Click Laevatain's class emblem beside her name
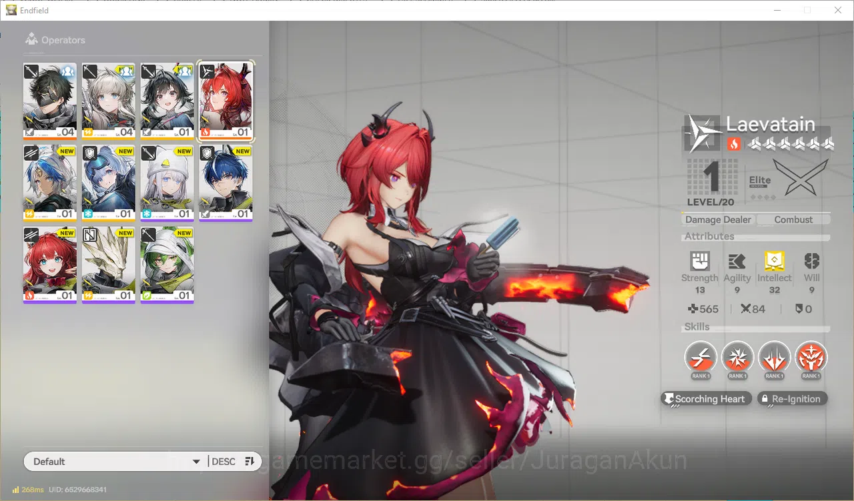The width and height of the screenshot is (854, 501). coord(702,133)
